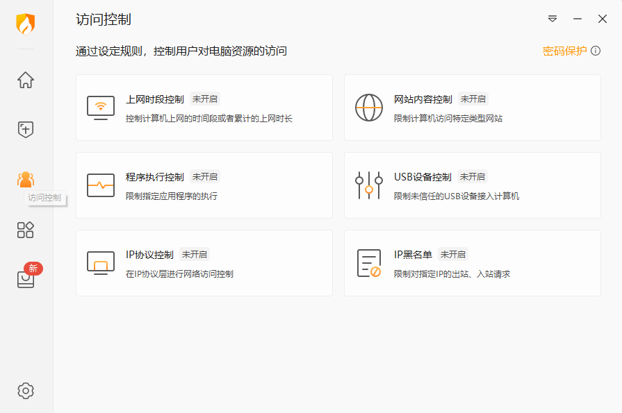This screenshot has width=622, height=413.
Task: Open the IP黑名单 card
Action: (x=472, y=262)
